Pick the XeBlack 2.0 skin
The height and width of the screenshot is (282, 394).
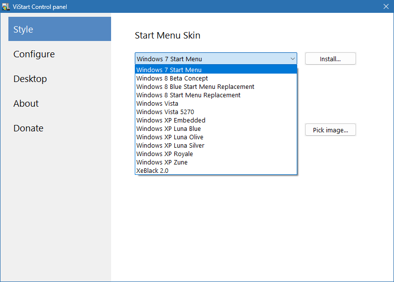pos(152,170)
